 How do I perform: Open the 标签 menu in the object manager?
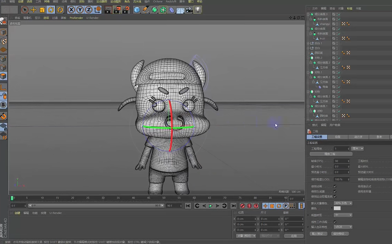(x=350, y=9)
